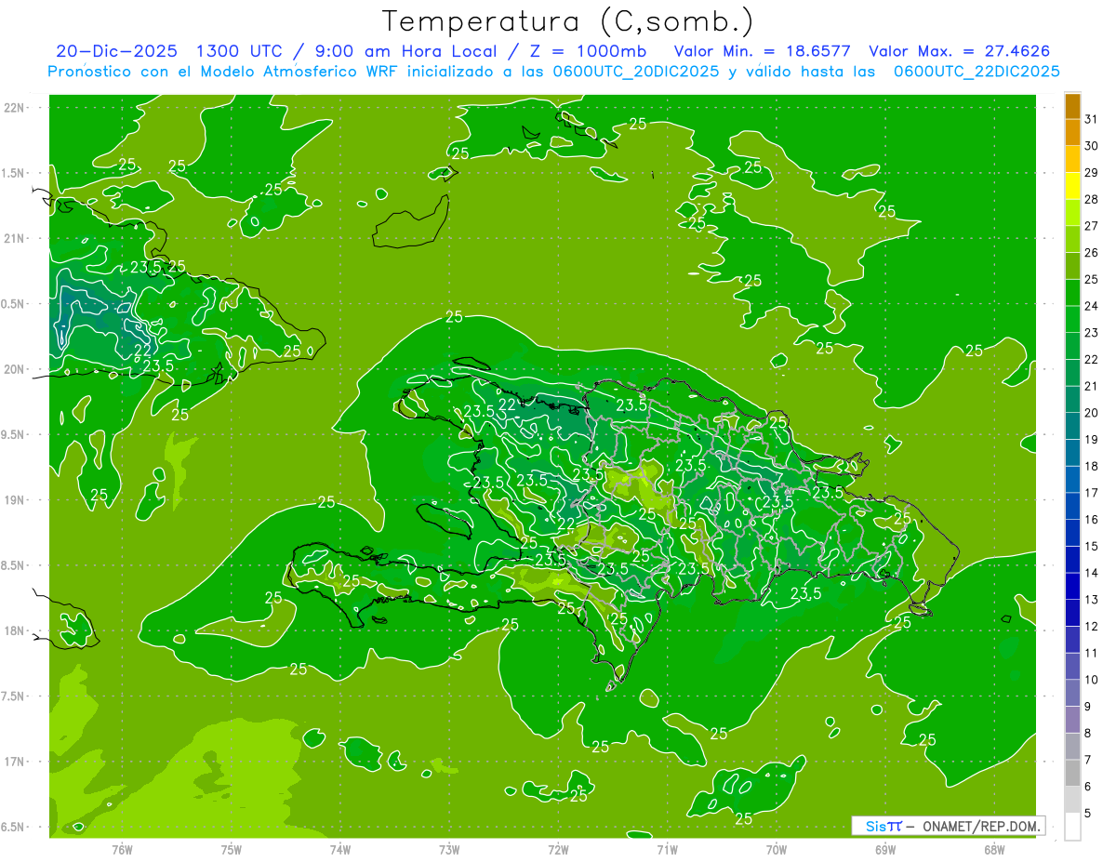The image size is (1116, 862).
Task: Click the orange legend band above 30
Action: (x=1072, y=133)
